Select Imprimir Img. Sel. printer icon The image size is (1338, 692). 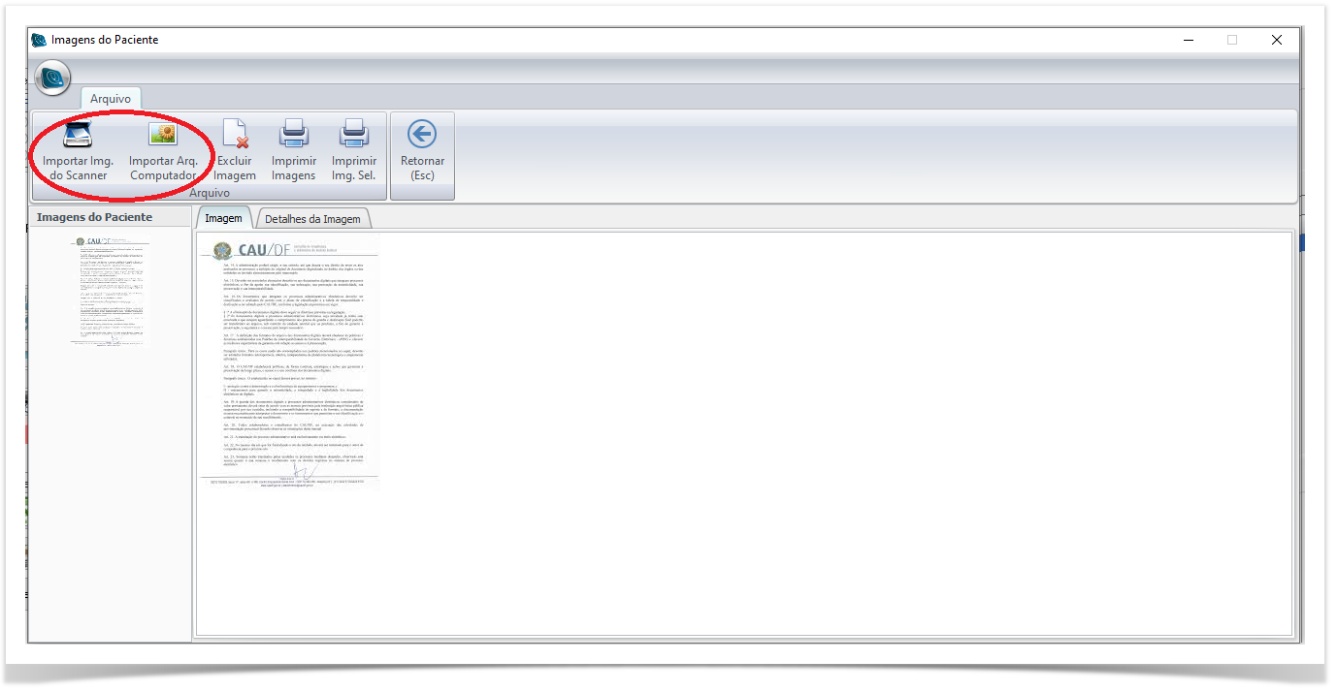click(353, 134)
